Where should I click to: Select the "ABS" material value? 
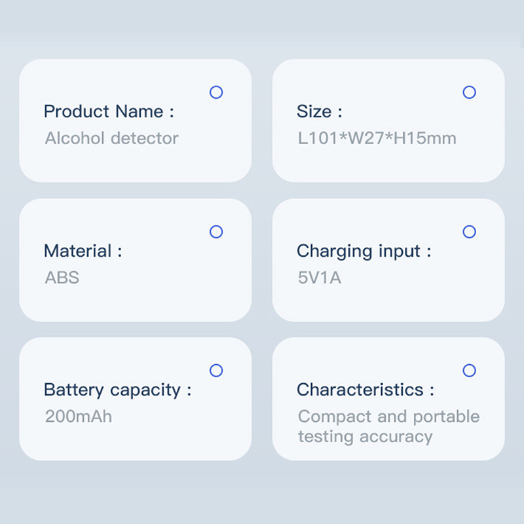point(62,278)
